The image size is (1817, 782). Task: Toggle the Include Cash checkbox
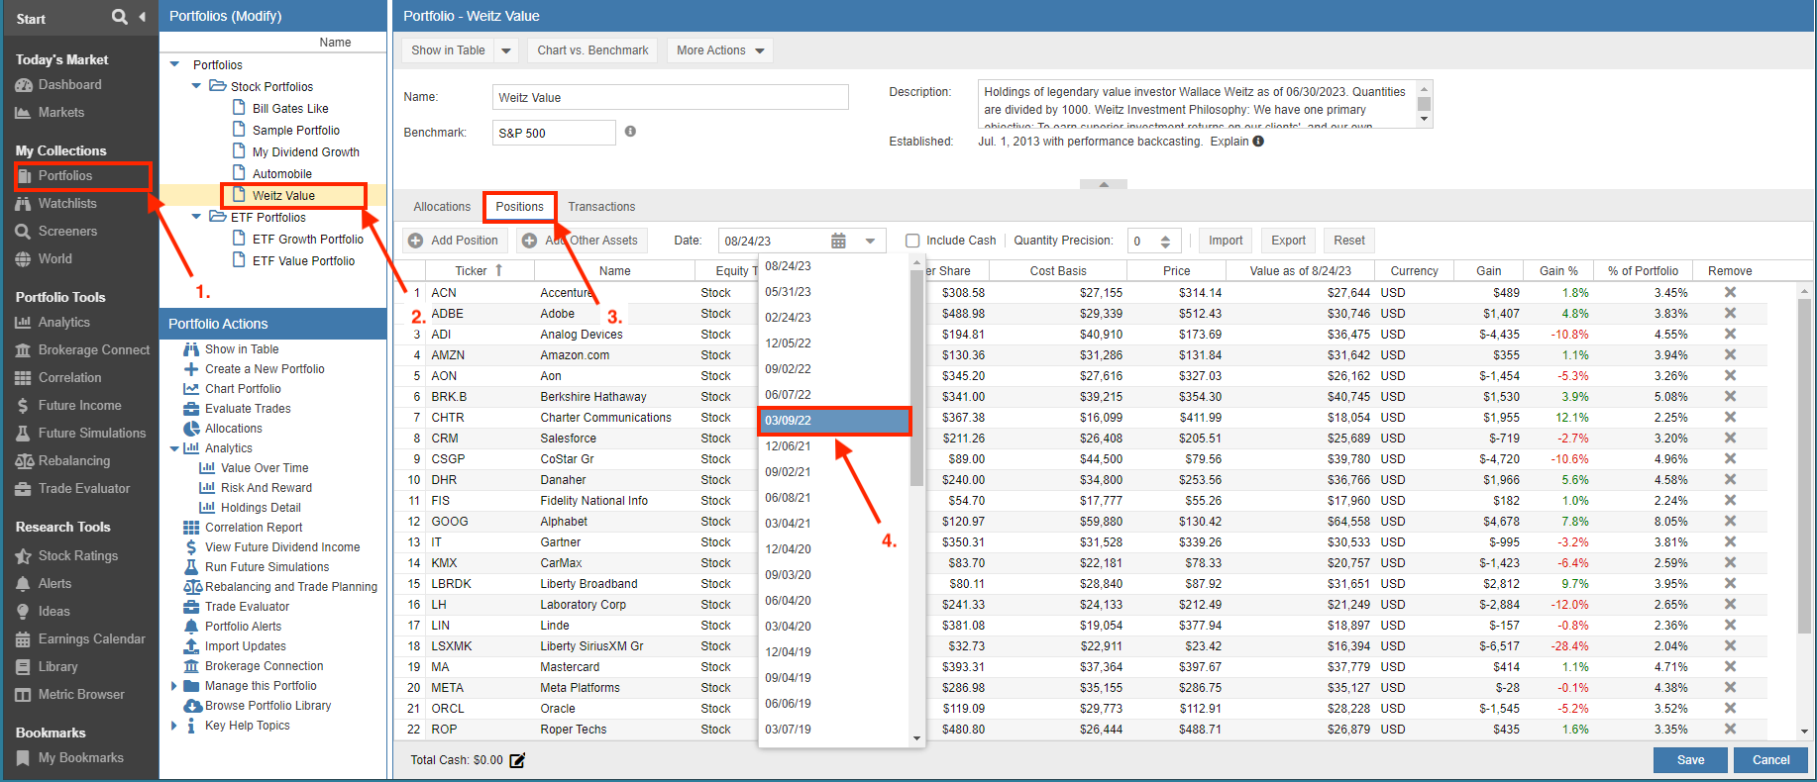click(912, 240)
